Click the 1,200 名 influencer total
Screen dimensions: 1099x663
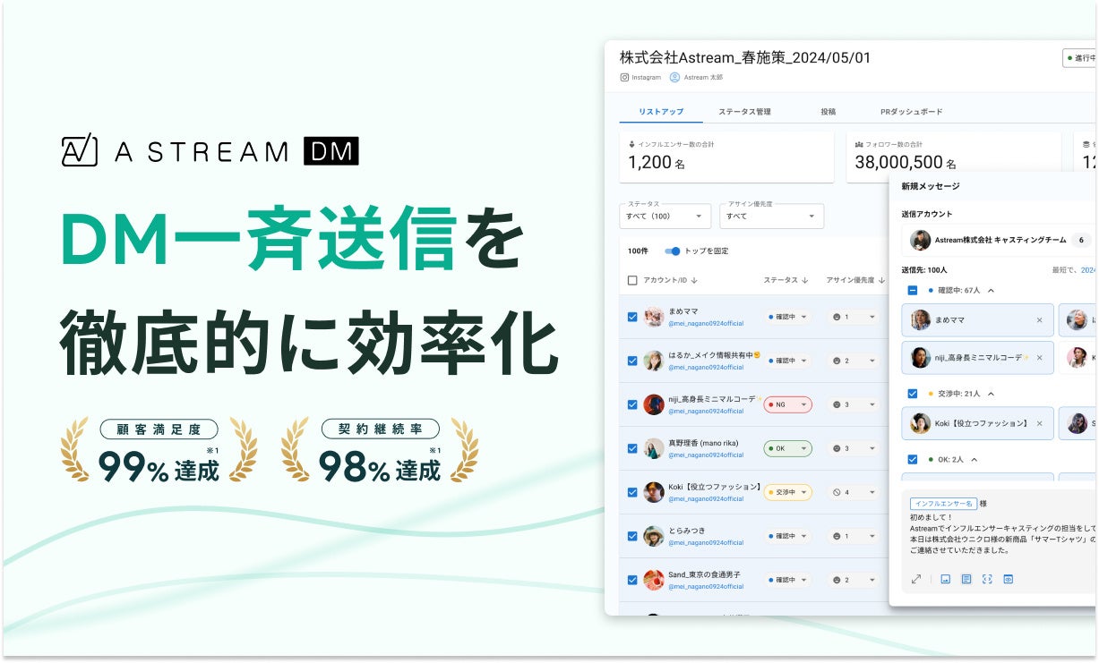click(656, 163)
